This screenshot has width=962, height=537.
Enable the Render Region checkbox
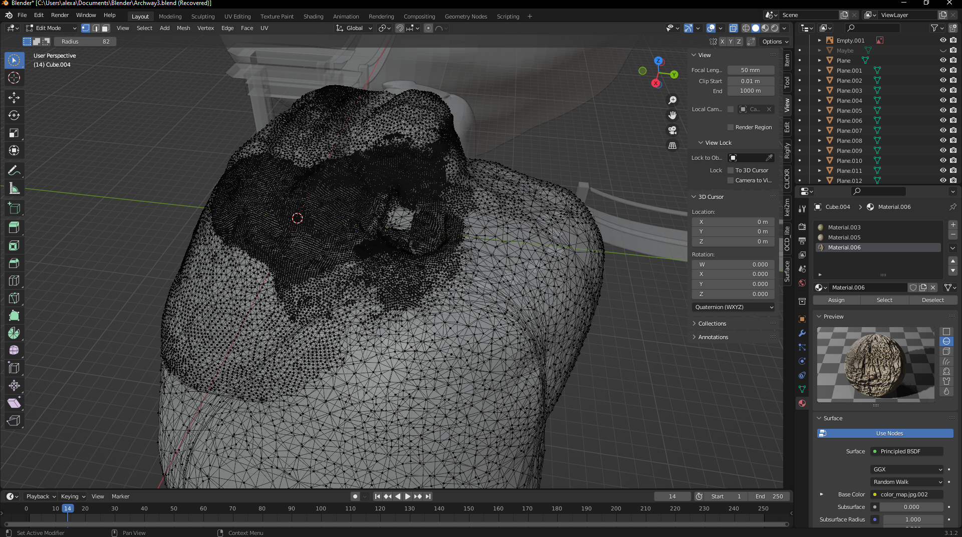point(731,127)
